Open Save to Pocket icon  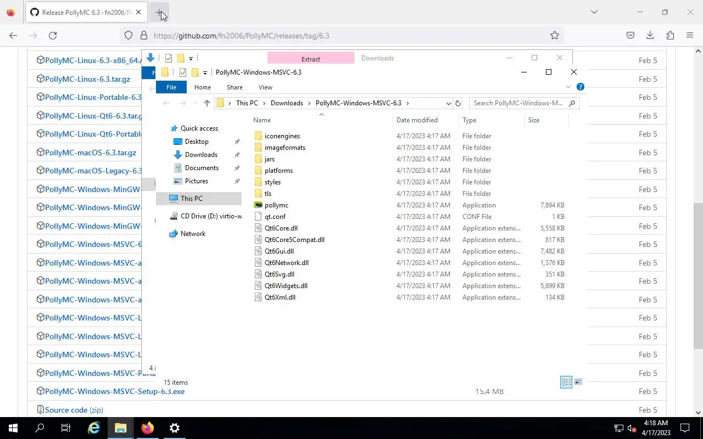(x=631, y=36)
